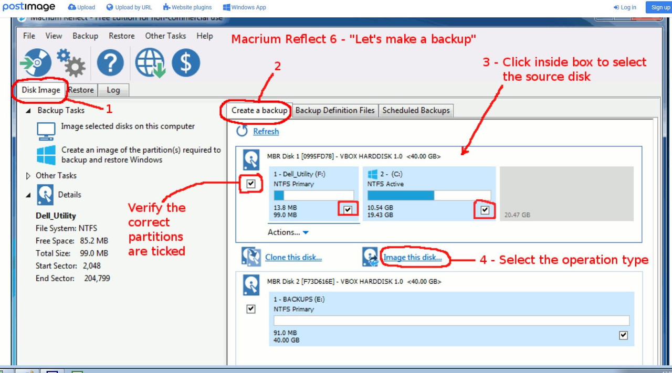The image size is (672, 373).
Task: Open the Help menu
Action: pyautogui.click(x=205, y=36)
